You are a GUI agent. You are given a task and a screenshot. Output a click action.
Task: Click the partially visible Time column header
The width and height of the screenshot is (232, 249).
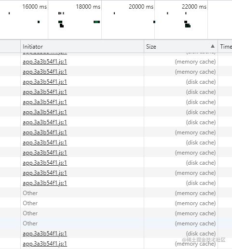pos(226,47)
